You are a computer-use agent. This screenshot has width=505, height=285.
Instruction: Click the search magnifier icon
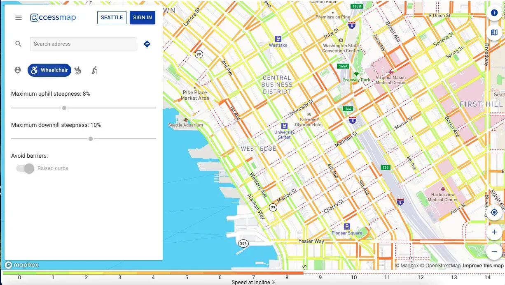(x=19, y=44)
